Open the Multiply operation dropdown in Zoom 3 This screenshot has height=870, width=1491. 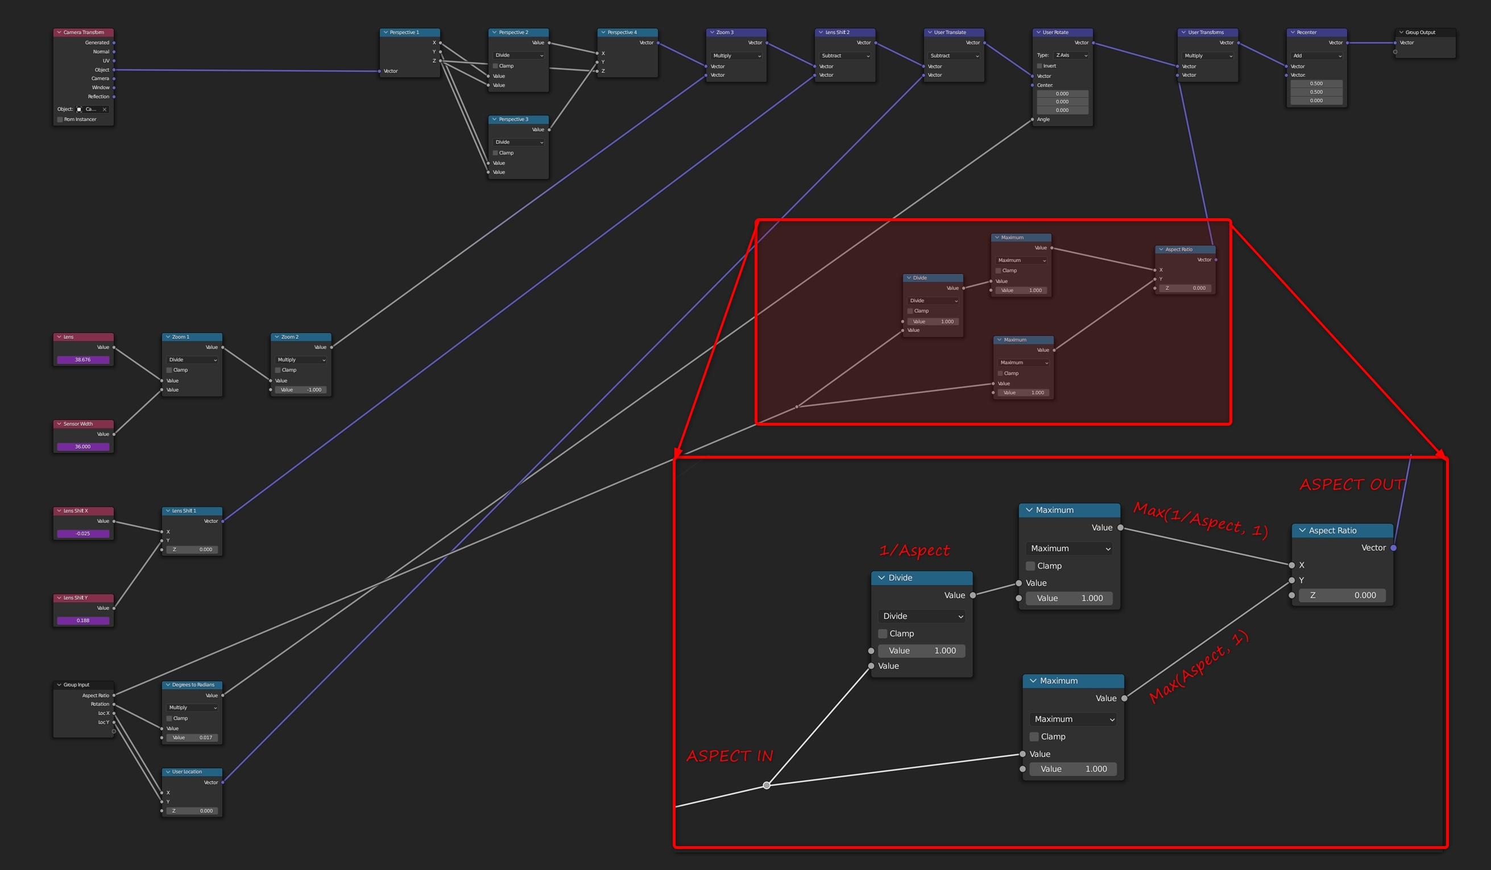pyautogui.click(x=735, y=56)
